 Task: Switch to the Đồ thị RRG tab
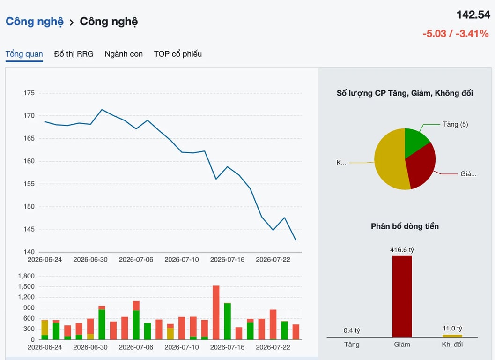click(74, 54)
